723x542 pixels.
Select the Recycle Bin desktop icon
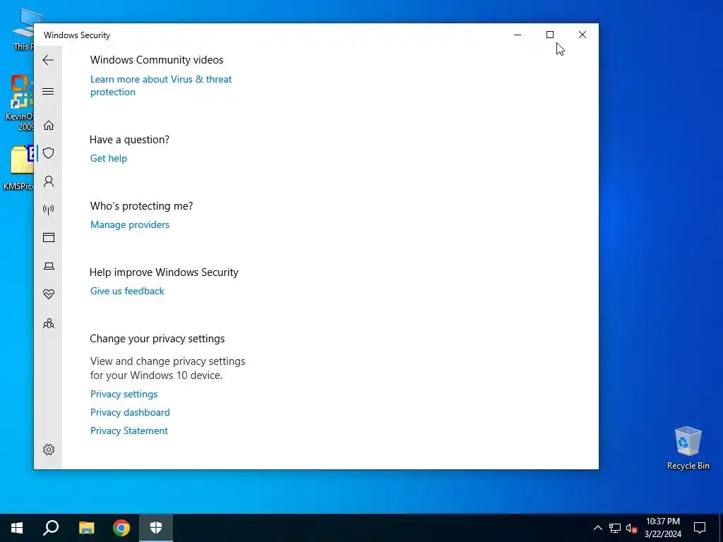(x=688, y=448)
